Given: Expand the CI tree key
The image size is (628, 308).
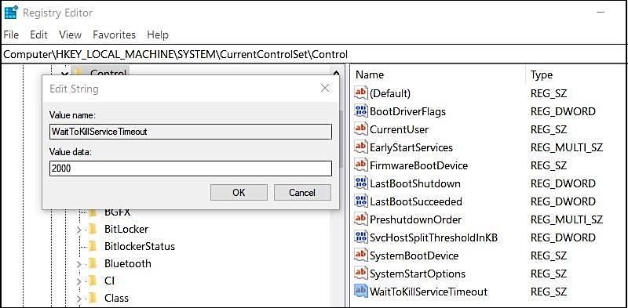Looking at the screenshot, I should point(79,281).
